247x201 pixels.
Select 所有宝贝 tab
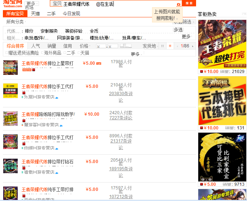click(15, 14)
